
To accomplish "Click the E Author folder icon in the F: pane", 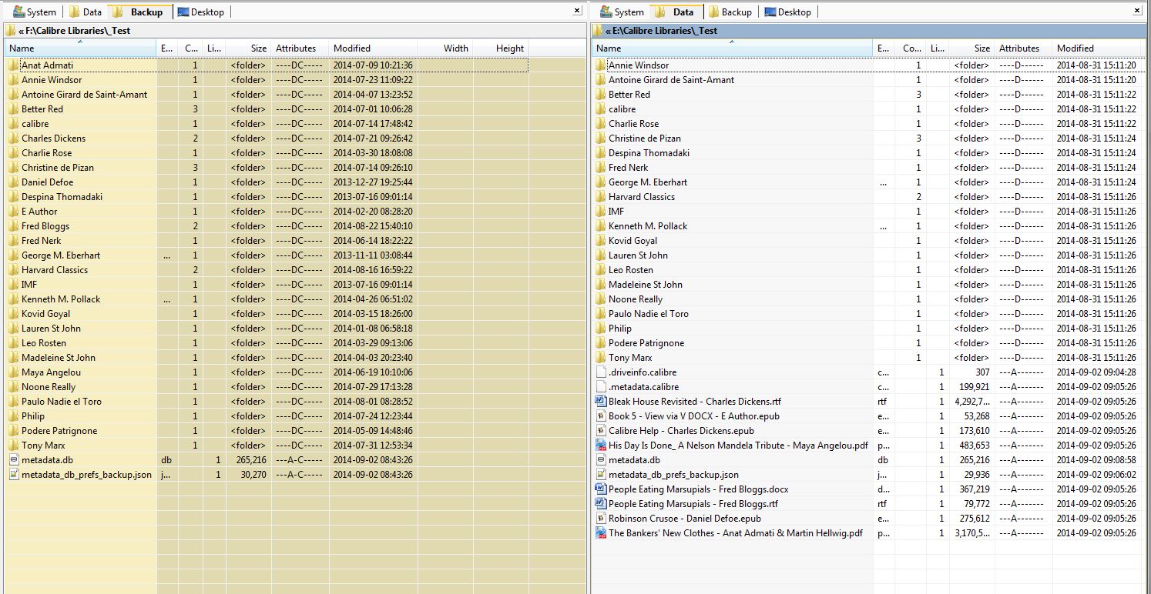I will click(x=13, y=212).
